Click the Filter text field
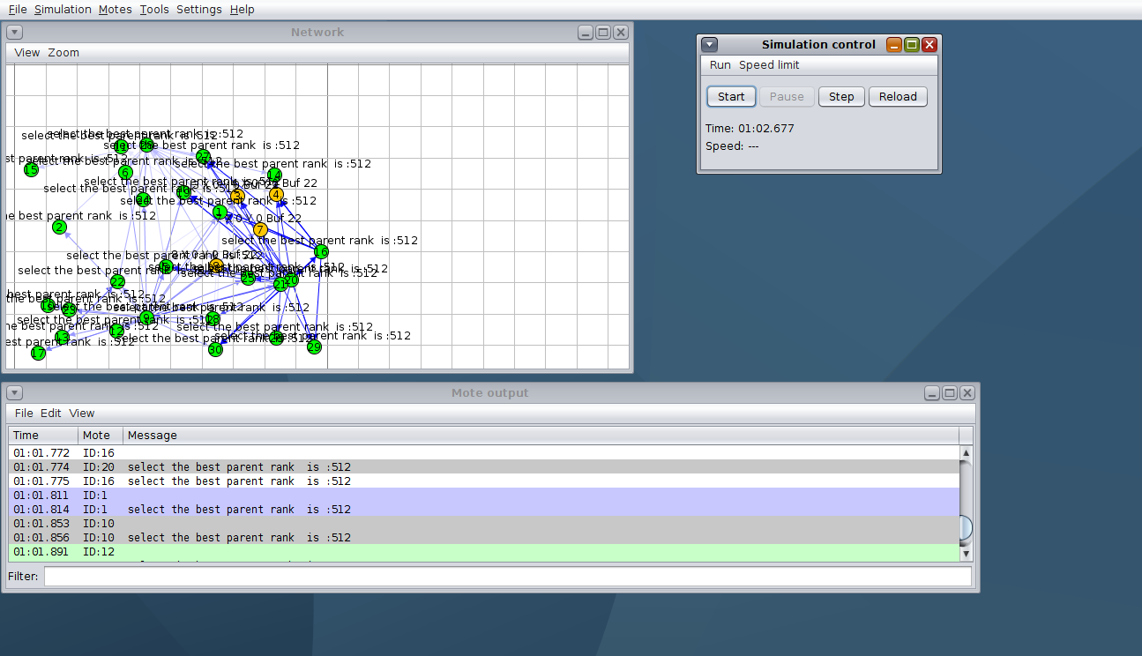The width and height of the screenshot is (1142, 656). [x=507, y=577]
